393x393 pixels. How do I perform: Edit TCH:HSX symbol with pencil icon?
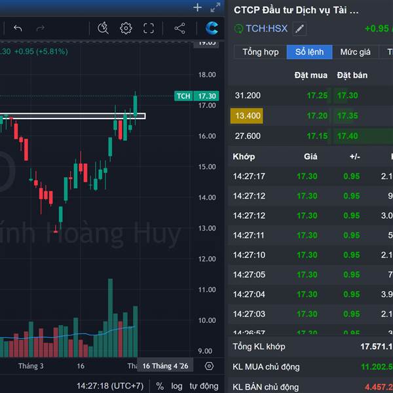click(x=299, y=29)
